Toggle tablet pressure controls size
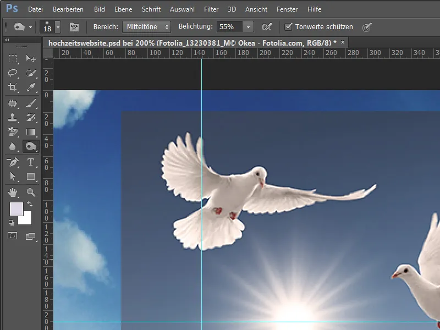The height and width of the screenshot is (330, 440). (367, 27)
